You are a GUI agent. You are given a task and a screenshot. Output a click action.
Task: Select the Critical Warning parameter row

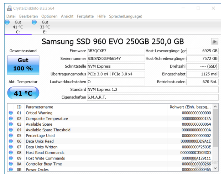(x=110, y=113)
